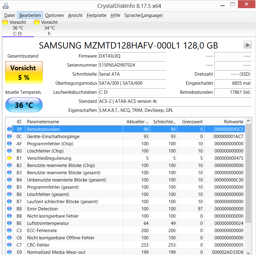Screen dimensions: 256x255
Task: Click the Vorsicht 5 % health status button
Action: coord(24,72)
